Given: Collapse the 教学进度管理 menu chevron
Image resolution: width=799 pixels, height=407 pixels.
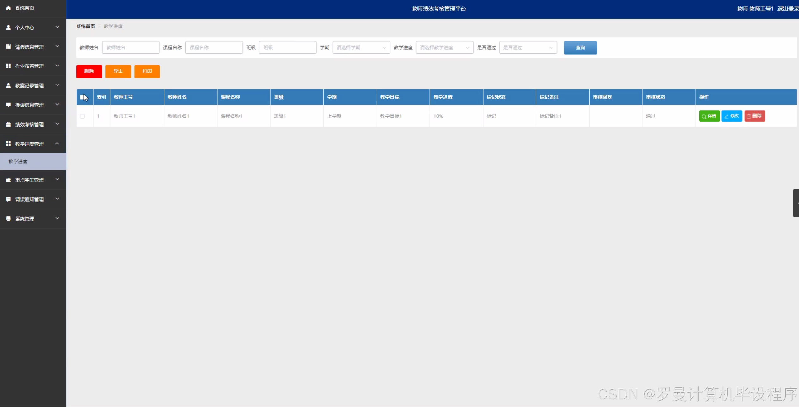Looking at the screenshot, I should point(57,144).
